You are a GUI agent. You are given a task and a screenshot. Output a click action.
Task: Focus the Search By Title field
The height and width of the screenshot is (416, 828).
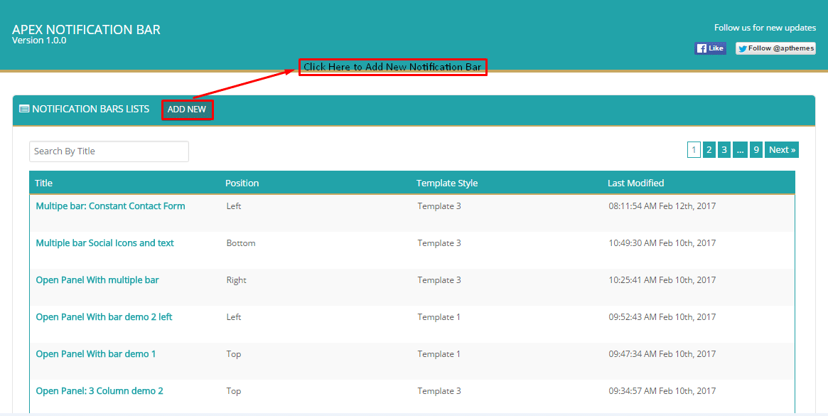point(109,151)
